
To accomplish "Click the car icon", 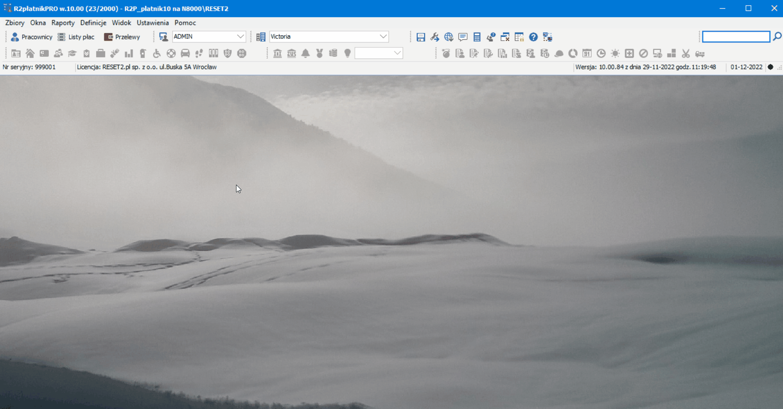I will 185,54.
